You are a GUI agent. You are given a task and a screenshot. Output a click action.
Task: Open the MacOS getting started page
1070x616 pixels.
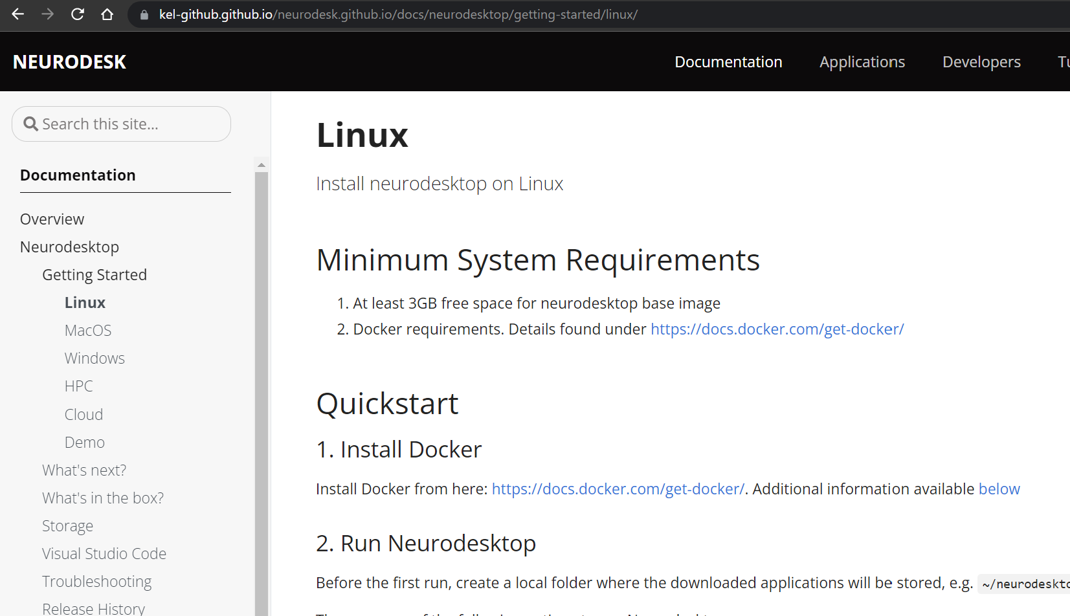pyautogui.click(x=87, y=330)
